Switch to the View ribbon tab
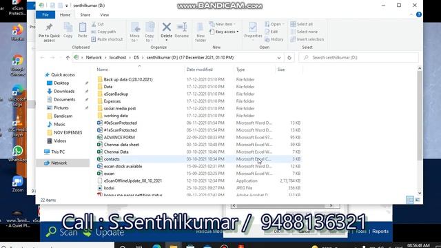The image size is (441, 248). click(x=104, y=15)
